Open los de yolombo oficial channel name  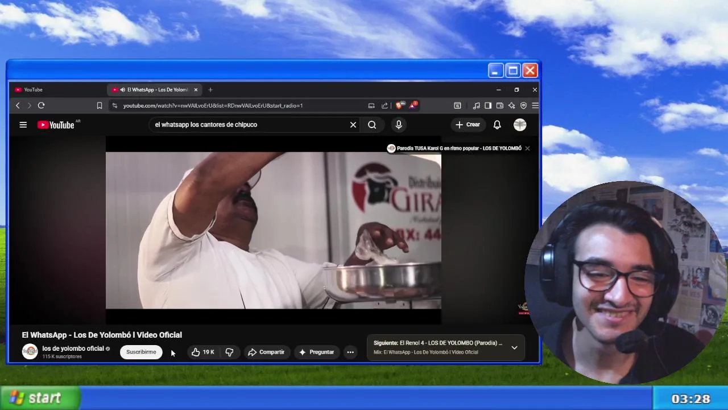(73, 348)
